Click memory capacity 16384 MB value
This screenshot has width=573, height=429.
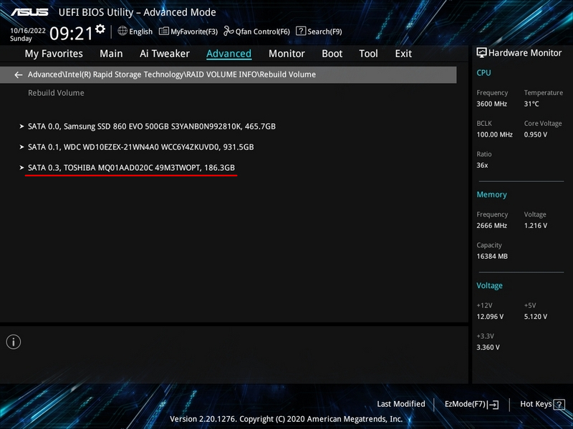pos(492,257)
